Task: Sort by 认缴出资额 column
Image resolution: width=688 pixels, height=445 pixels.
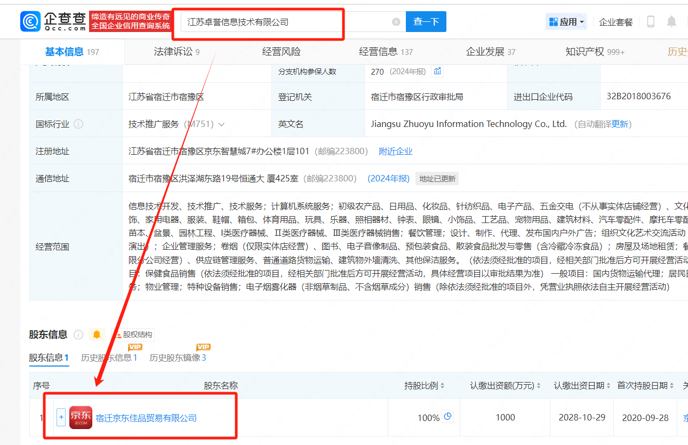Action: click(x=505, y=385)
